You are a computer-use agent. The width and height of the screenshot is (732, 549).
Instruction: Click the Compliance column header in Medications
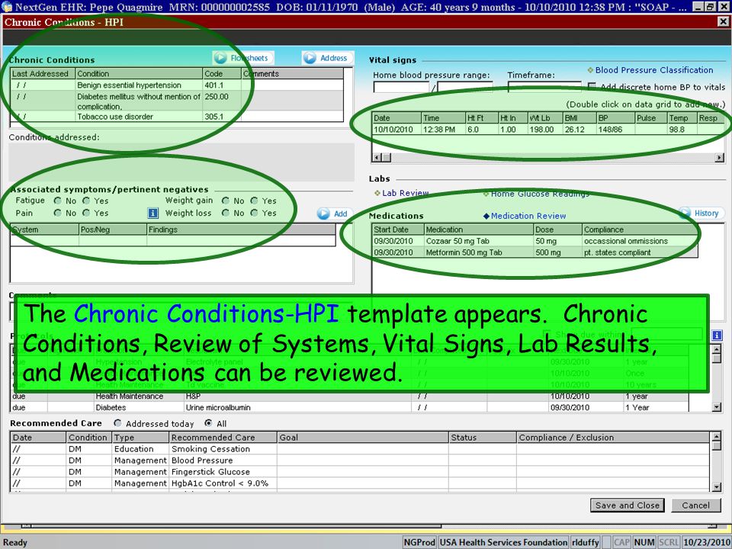point(640,230)
